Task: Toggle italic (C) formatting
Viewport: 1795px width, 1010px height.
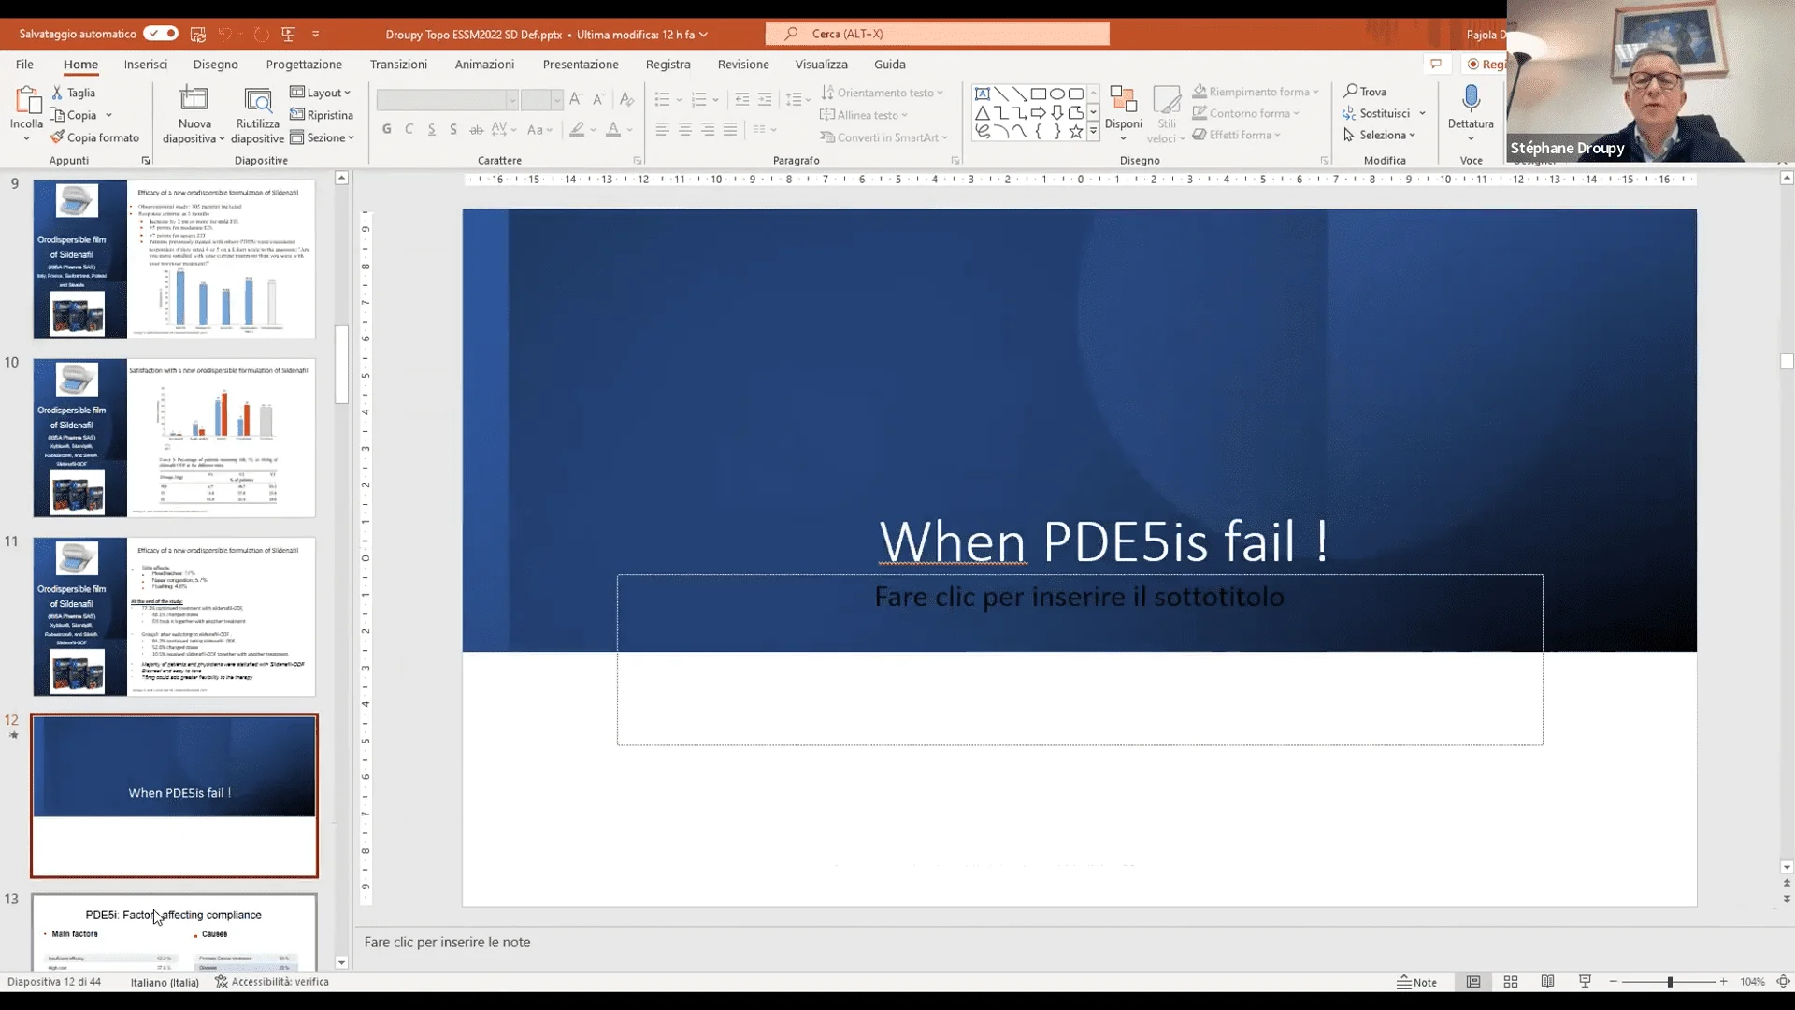Action: coord(409,129)
